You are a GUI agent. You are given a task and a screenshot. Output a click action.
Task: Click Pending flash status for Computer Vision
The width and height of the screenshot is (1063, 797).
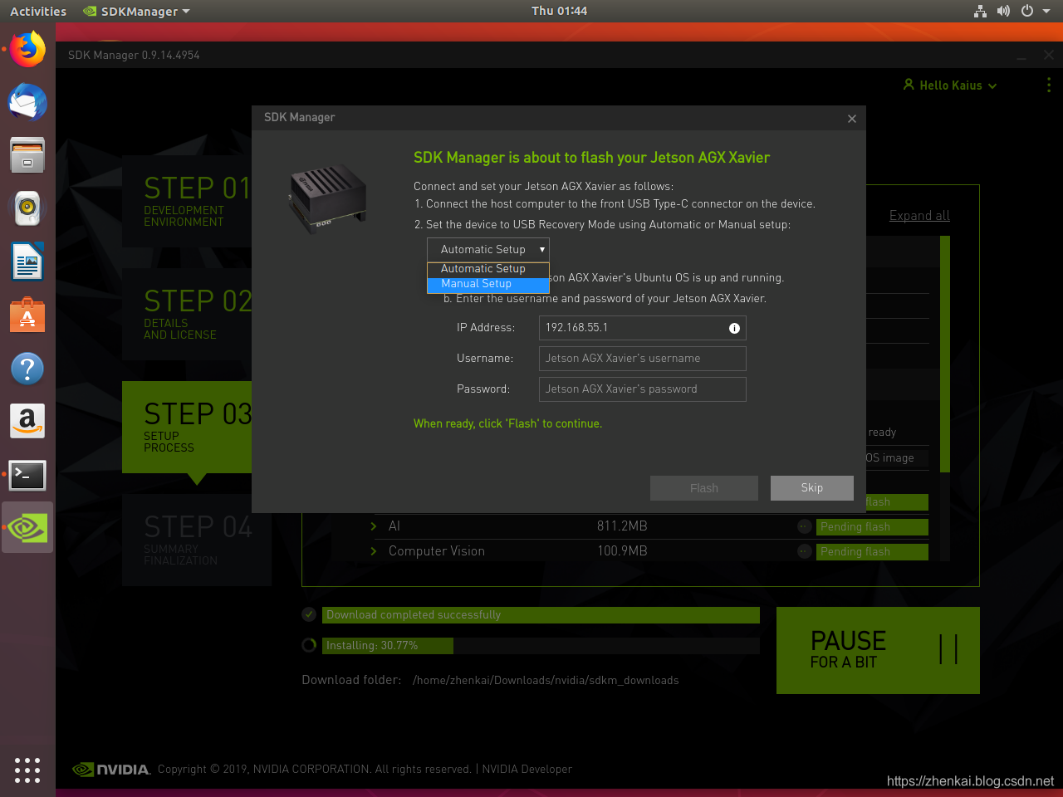(x=872, y=551)
